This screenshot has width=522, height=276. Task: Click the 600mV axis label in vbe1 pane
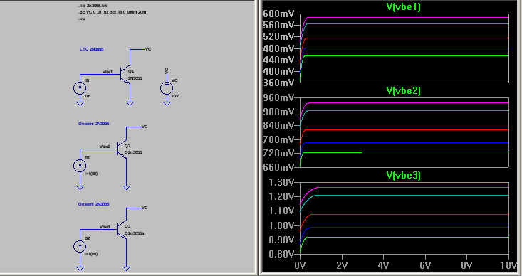click(x=278, y=14)
